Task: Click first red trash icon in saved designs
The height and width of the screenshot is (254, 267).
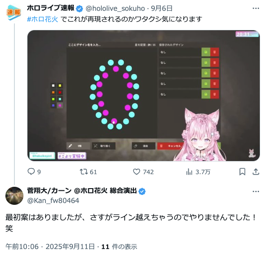Action: pos(215,52)
